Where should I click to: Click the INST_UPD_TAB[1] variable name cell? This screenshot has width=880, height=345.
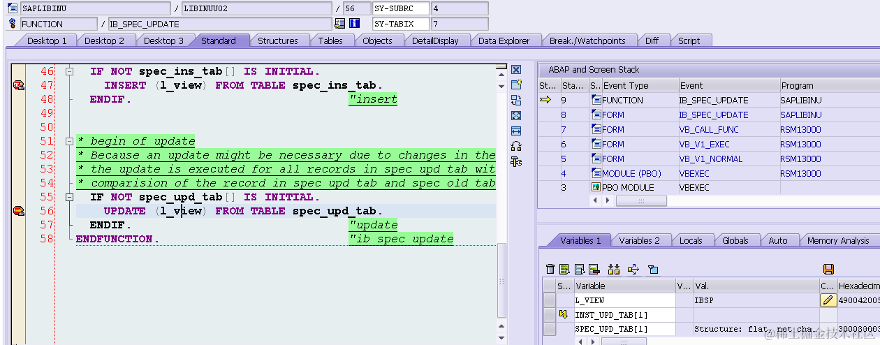(x=624, y=315)
